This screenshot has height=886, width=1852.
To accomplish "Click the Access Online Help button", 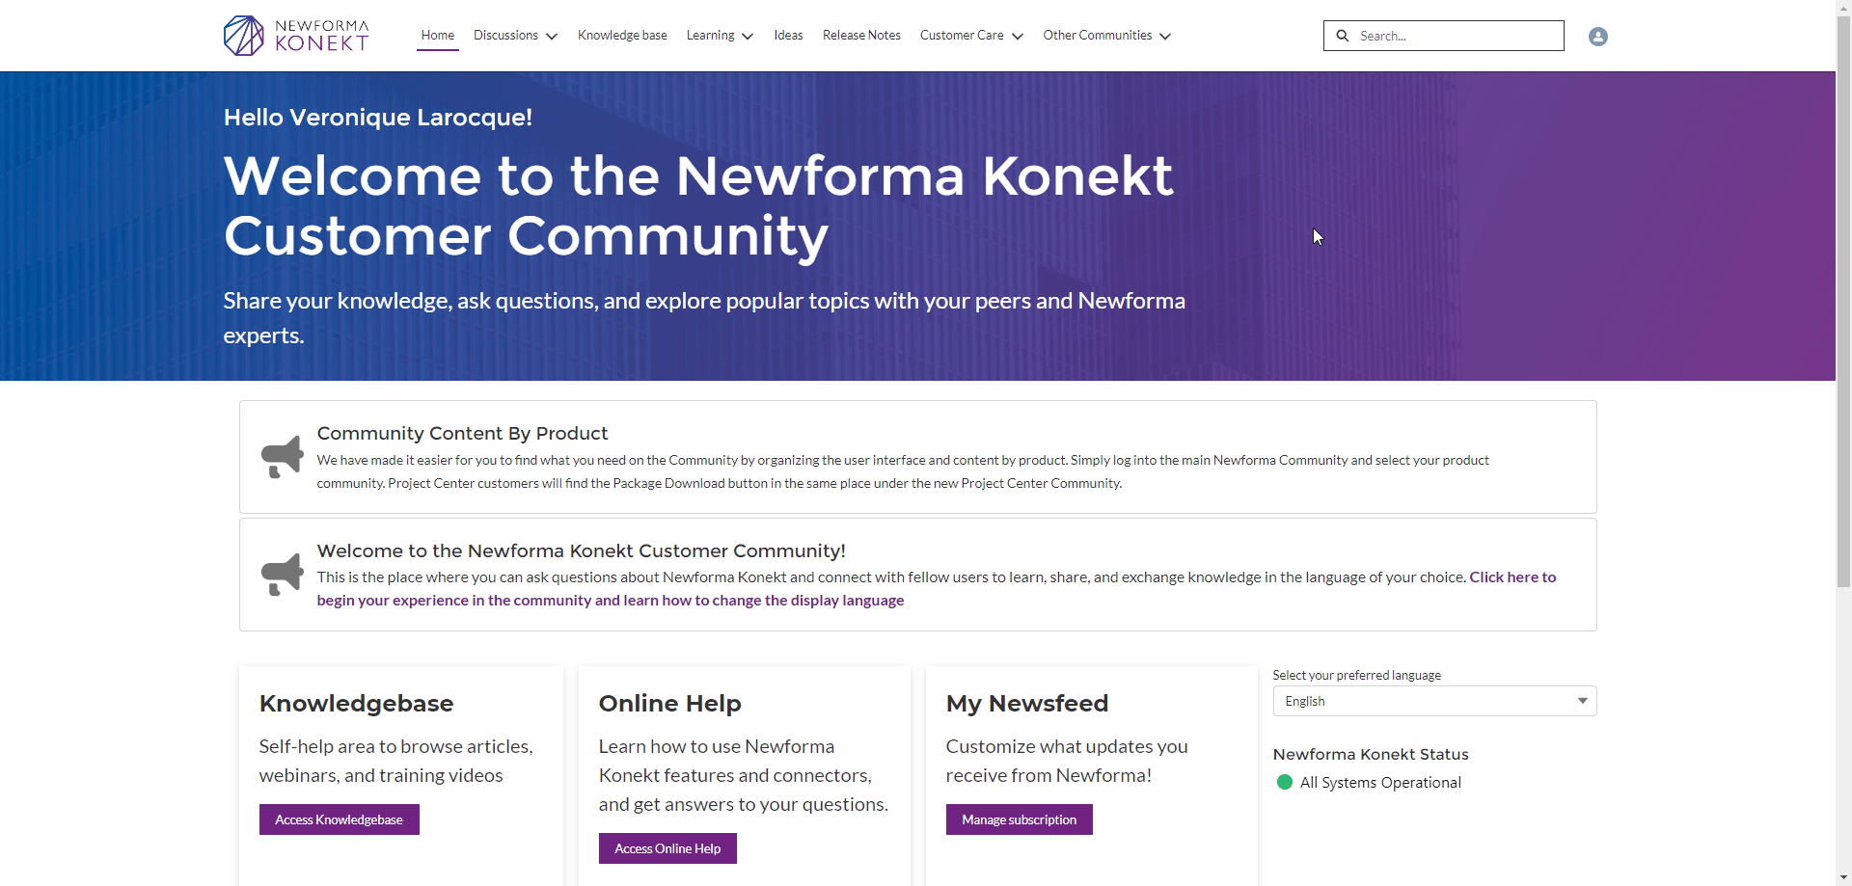I will click(667, 848).
